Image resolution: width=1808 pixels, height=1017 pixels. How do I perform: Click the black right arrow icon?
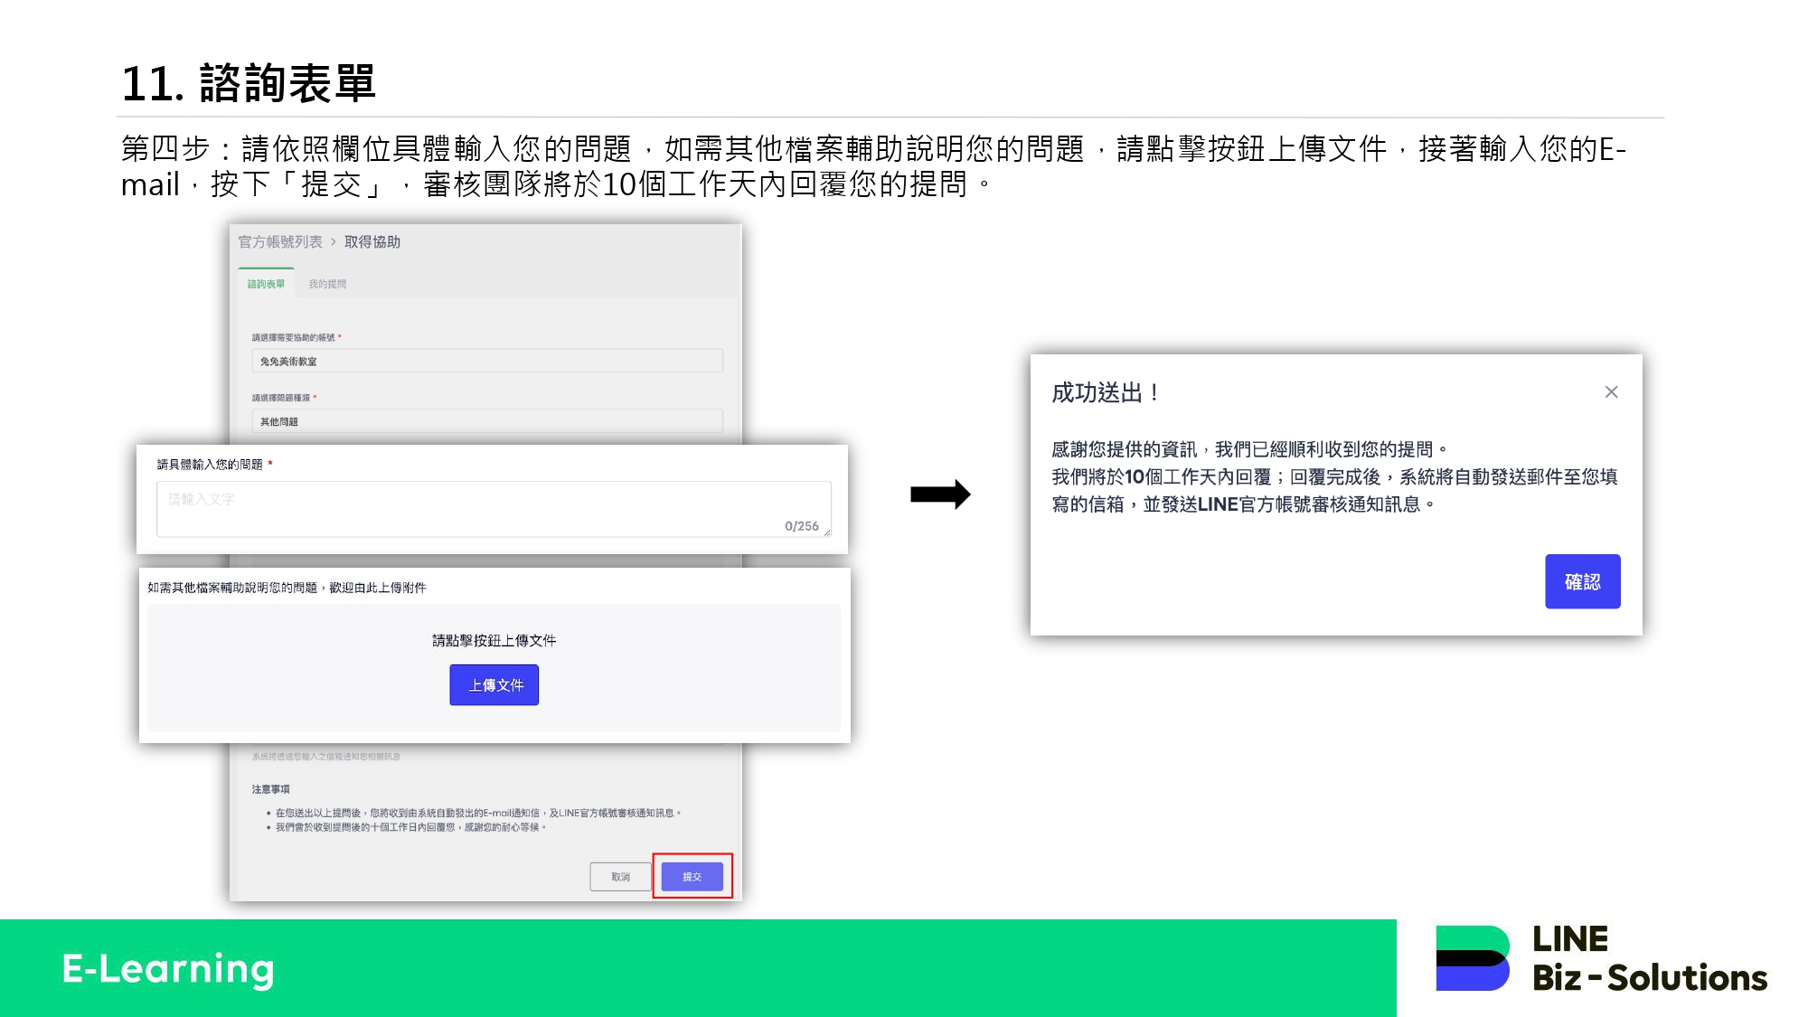pyautogui.click(x=940, y=494)
